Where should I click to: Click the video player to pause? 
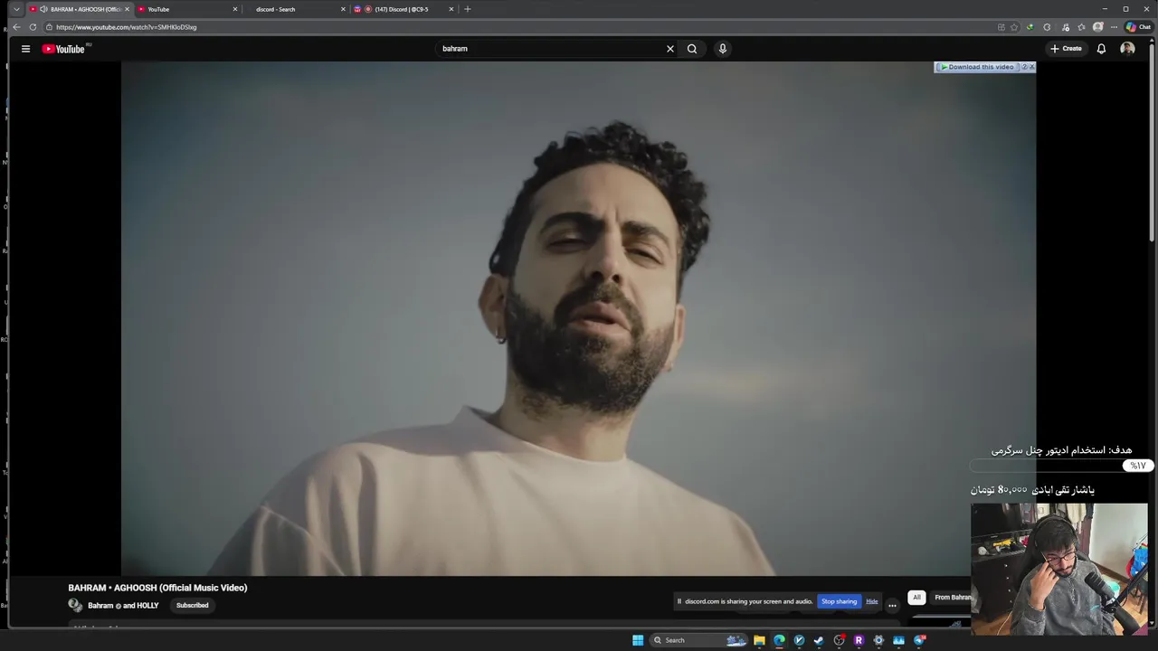[x=579, y=318]
